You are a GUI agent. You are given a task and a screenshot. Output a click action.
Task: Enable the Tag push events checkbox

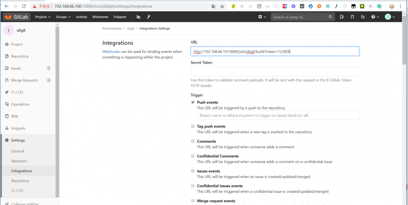coord(193,126)
